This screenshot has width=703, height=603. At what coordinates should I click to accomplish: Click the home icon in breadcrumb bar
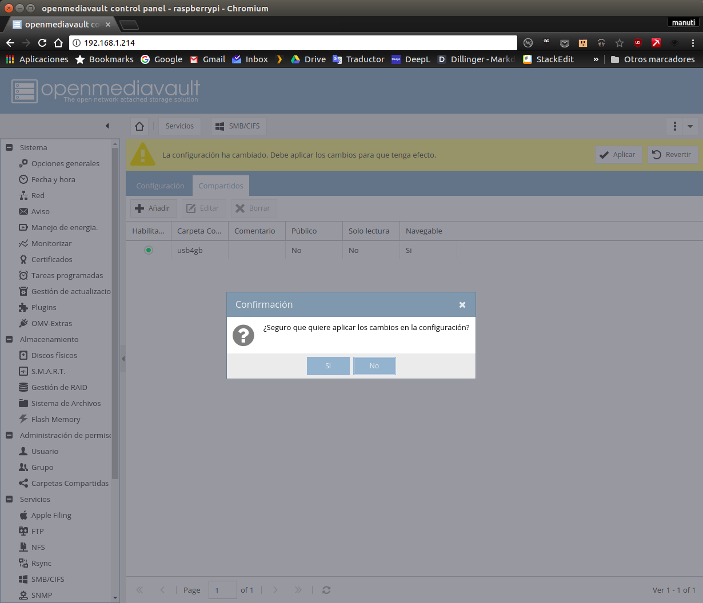[x=139, y=126]
